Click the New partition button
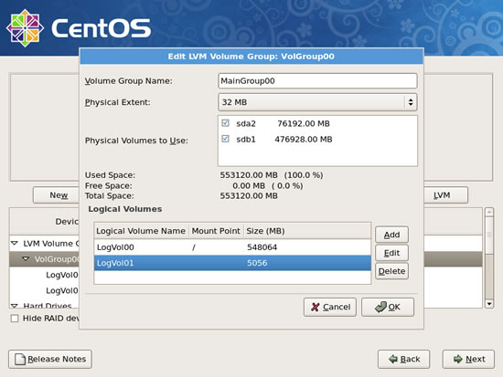 (x=57, y=195)
